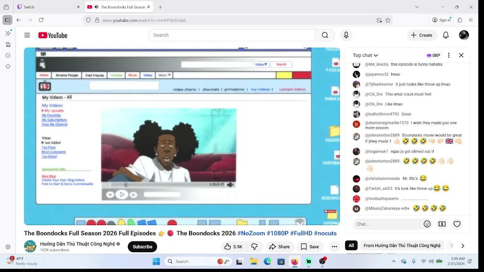
Task: Click the video player area
Action: 182,136
